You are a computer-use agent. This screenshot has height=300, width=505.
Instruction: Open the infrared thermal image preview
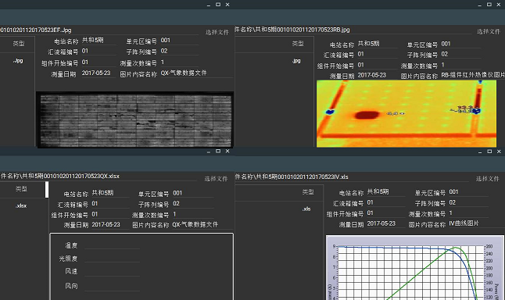click(407, 113)
